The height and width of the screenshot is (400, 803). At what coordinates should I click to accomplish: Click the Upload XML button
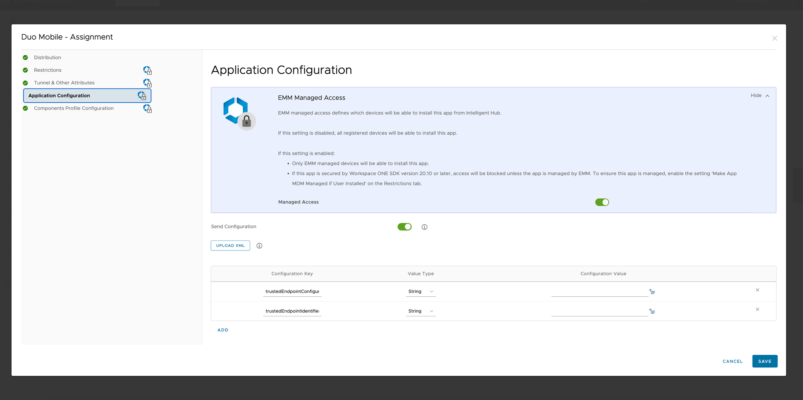tap(230, 245)
